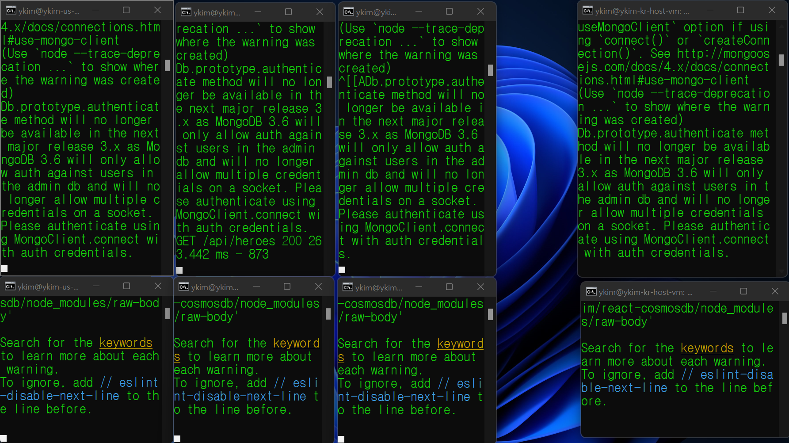The height and width of the screenshot is (443, 789).
Task: Click the scrollbar thumb in the window containing '^[[ADb.prototype.authe'
Action: 490,70
